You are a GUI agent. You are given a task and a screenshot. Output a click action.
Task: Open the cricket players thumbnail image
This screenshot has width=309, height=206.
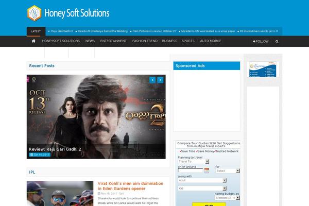60,194
